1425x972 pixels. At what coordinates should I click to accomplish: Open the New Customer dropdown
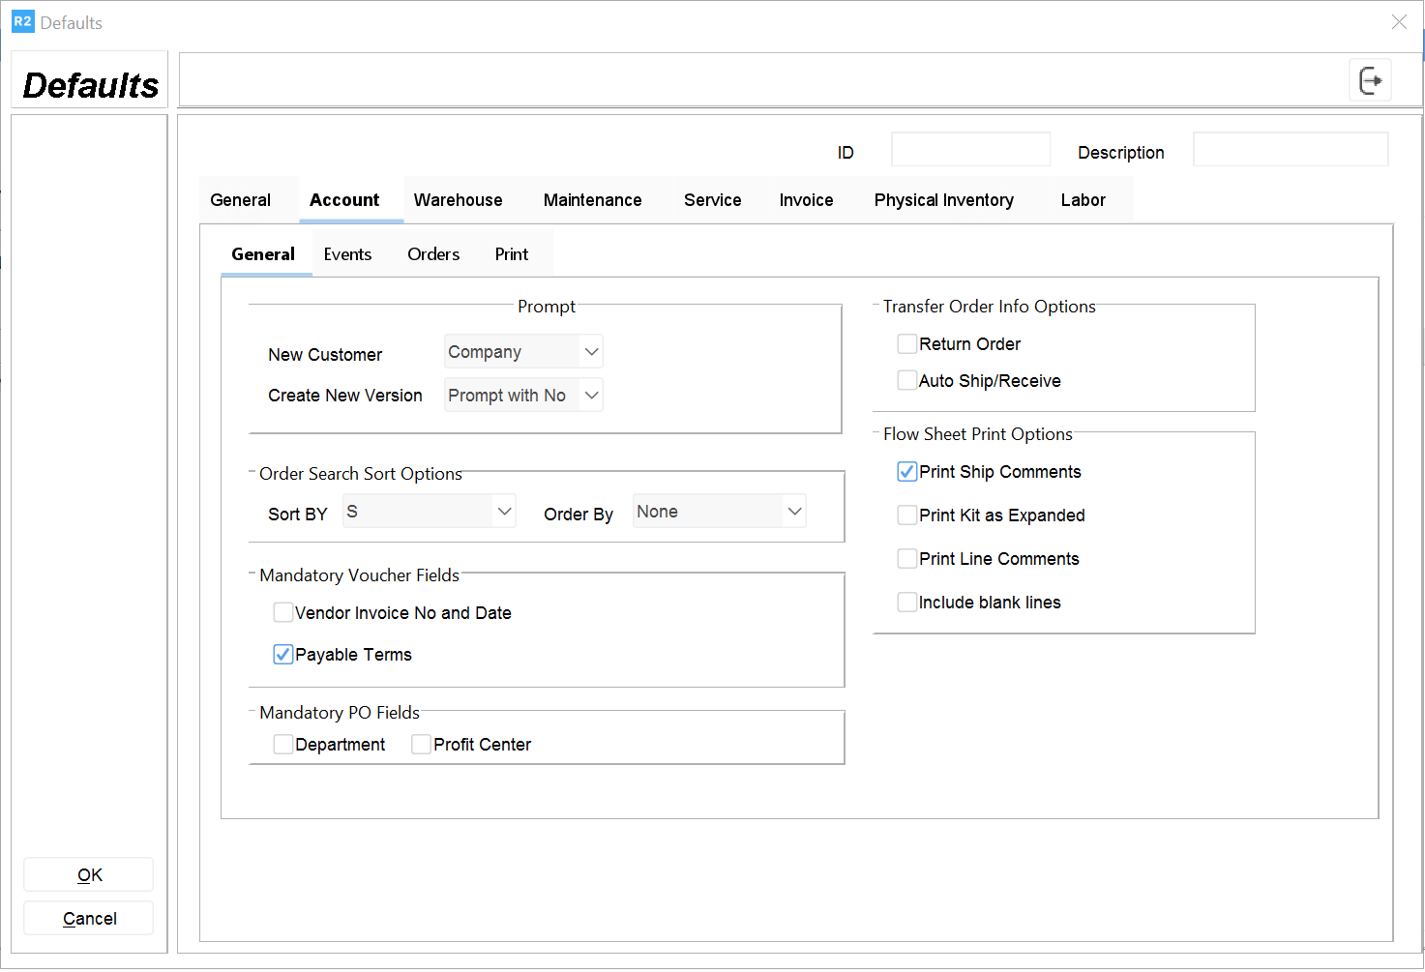(x=523, y=352)
